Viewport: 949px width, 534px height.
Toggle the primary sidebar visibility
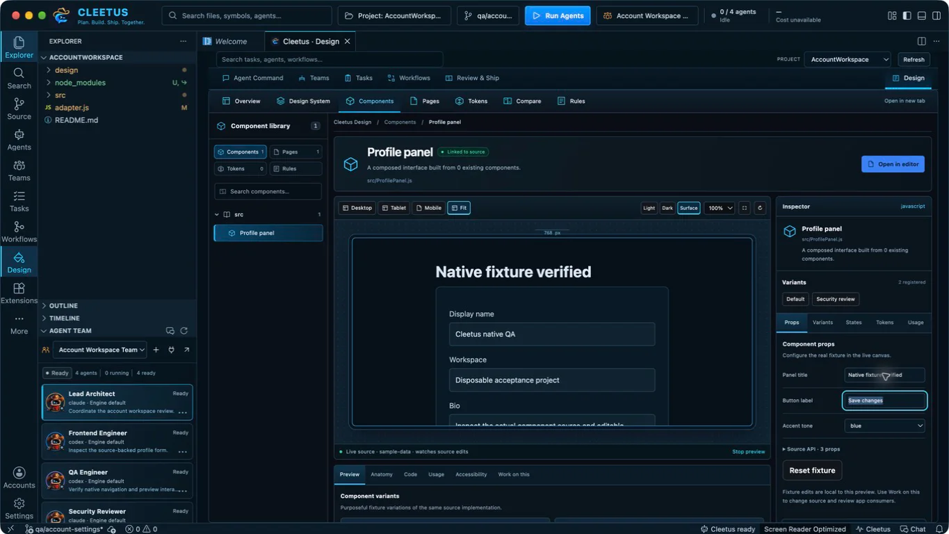coord(907,15)
